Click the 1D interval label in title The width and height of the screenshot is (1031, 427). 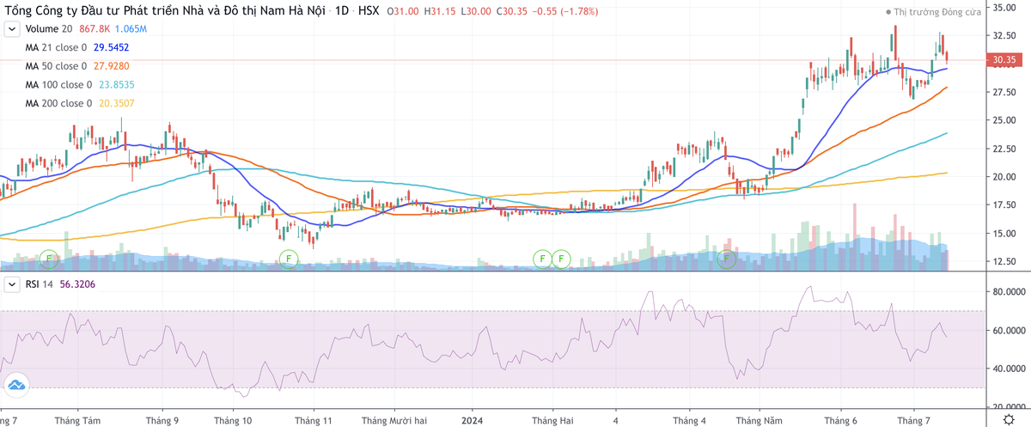tap(341, 12)
